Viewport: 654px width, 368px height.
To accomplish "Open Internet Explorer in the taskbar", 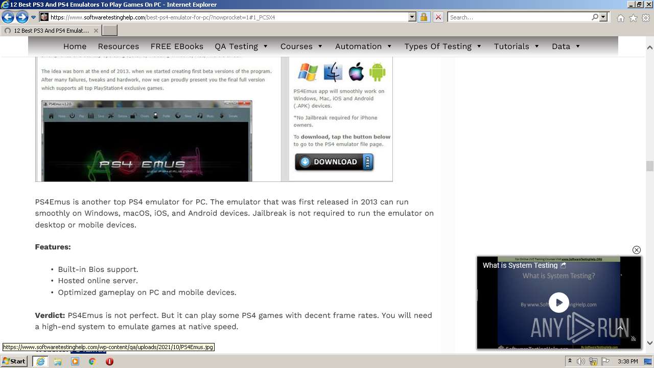I will click(x=40, y=361).
